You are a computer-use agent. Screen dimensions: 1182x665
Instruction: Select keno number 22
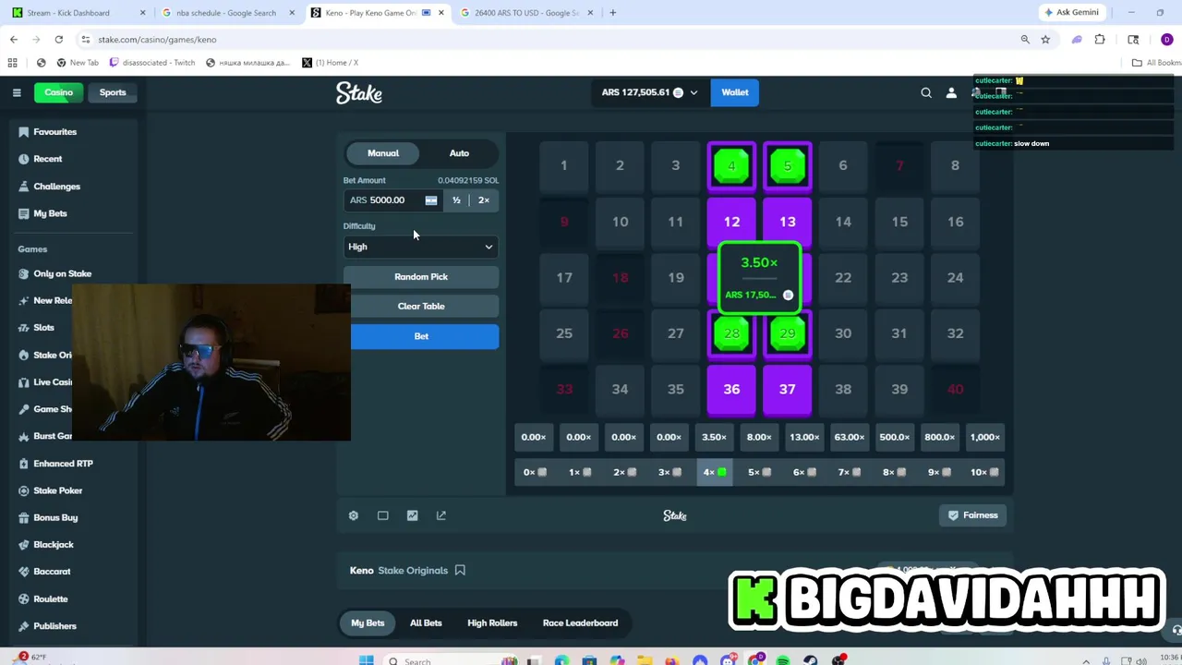[843, 278]
